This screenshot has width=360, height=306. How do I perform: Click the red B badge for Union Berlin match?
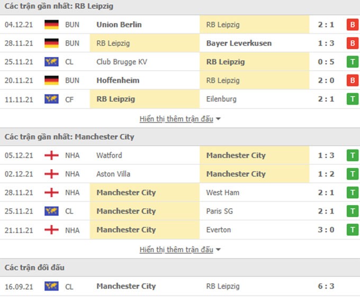pos(353,24)
